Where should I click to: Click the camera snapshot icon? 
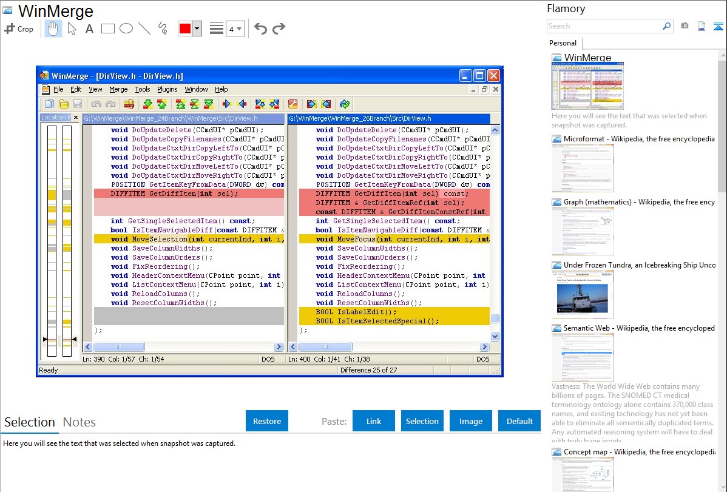[x=685, y=26]
